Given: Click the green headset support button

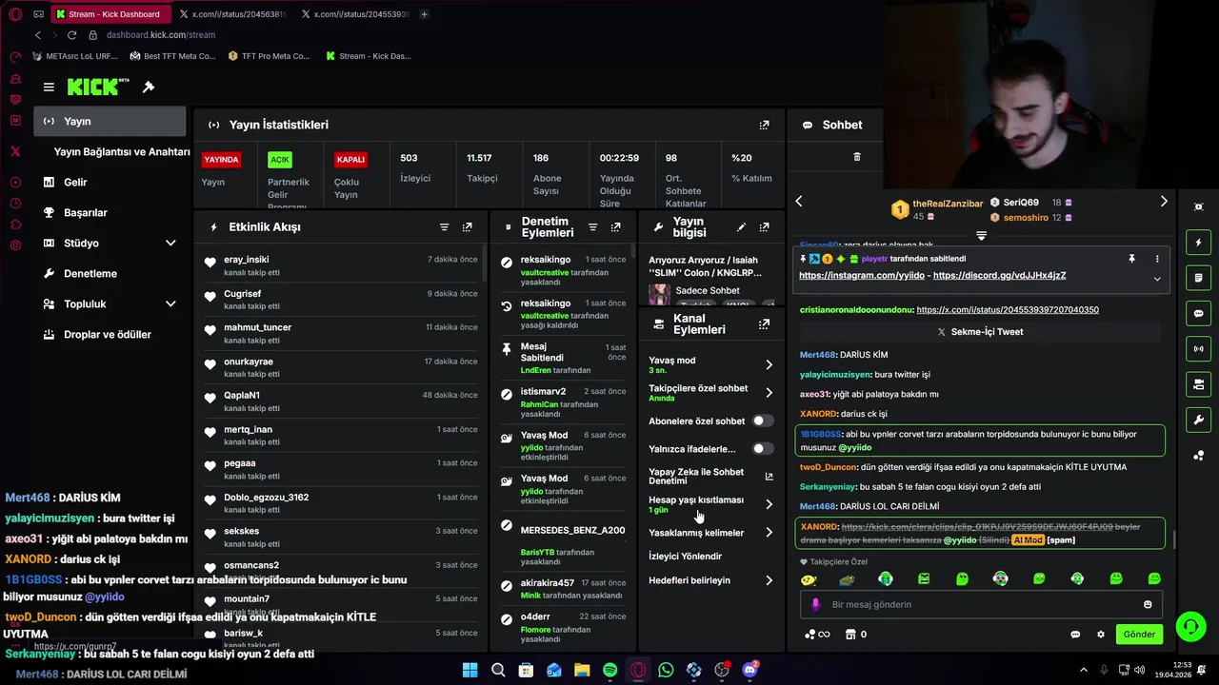Looking at the screenshot, I should tap(1190, 626).
